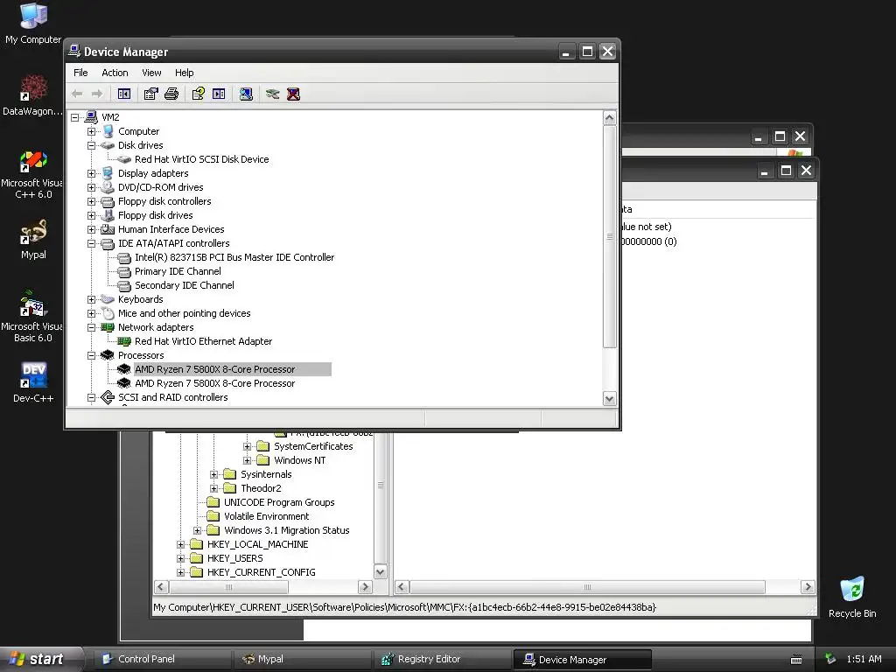Select HKEY_CURRENT_CONFIG in Registry Editor
This screenshot has width=896, height=672.
pyautogui.click(x=261, y=572)
